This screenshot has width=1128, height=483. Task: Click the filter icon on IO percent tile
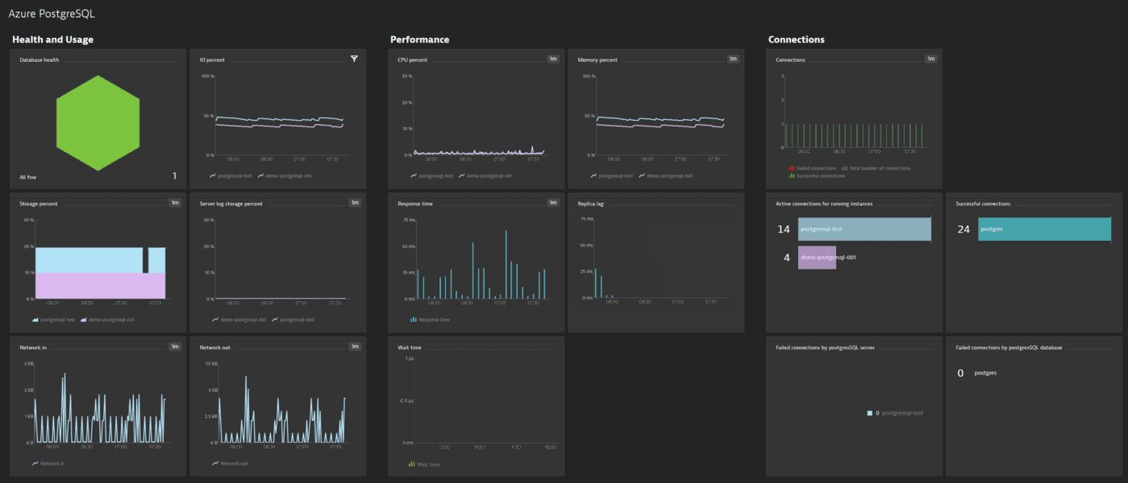[353, 58]
